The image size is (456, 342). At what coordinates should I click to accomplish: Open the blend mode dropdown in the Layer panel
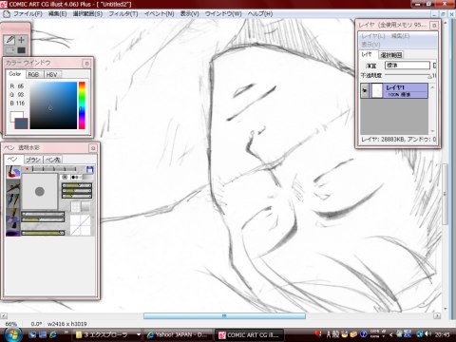tap(408, 66)
